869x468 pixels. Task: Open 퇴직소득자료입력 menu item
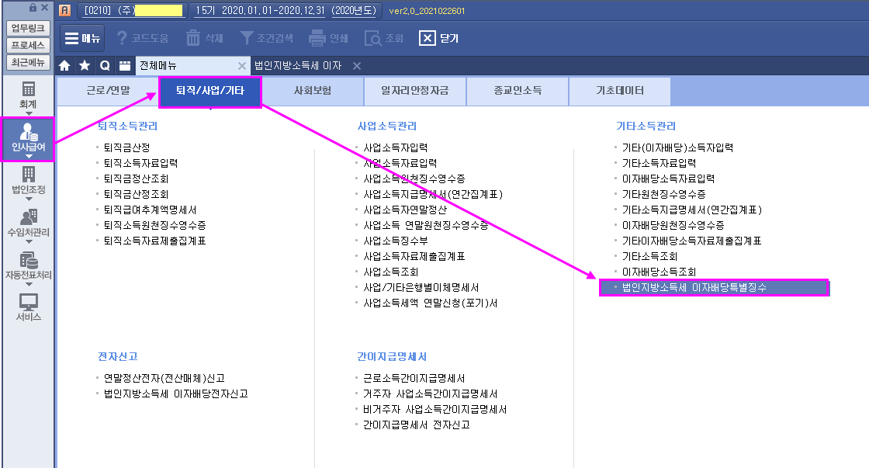point(140,164)
